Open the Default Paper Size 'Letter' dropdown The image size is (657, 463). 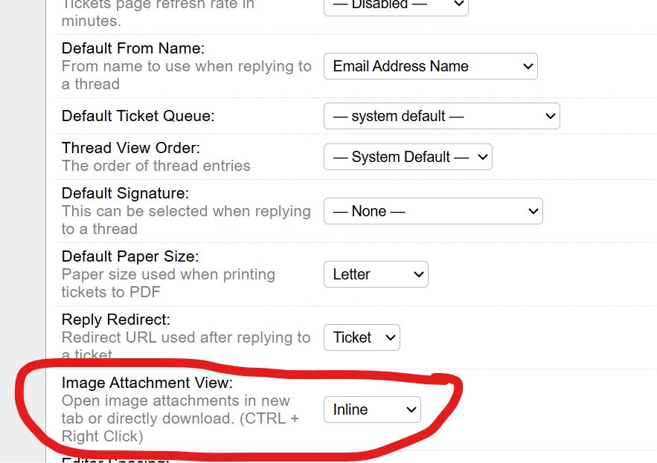point(376,274)
